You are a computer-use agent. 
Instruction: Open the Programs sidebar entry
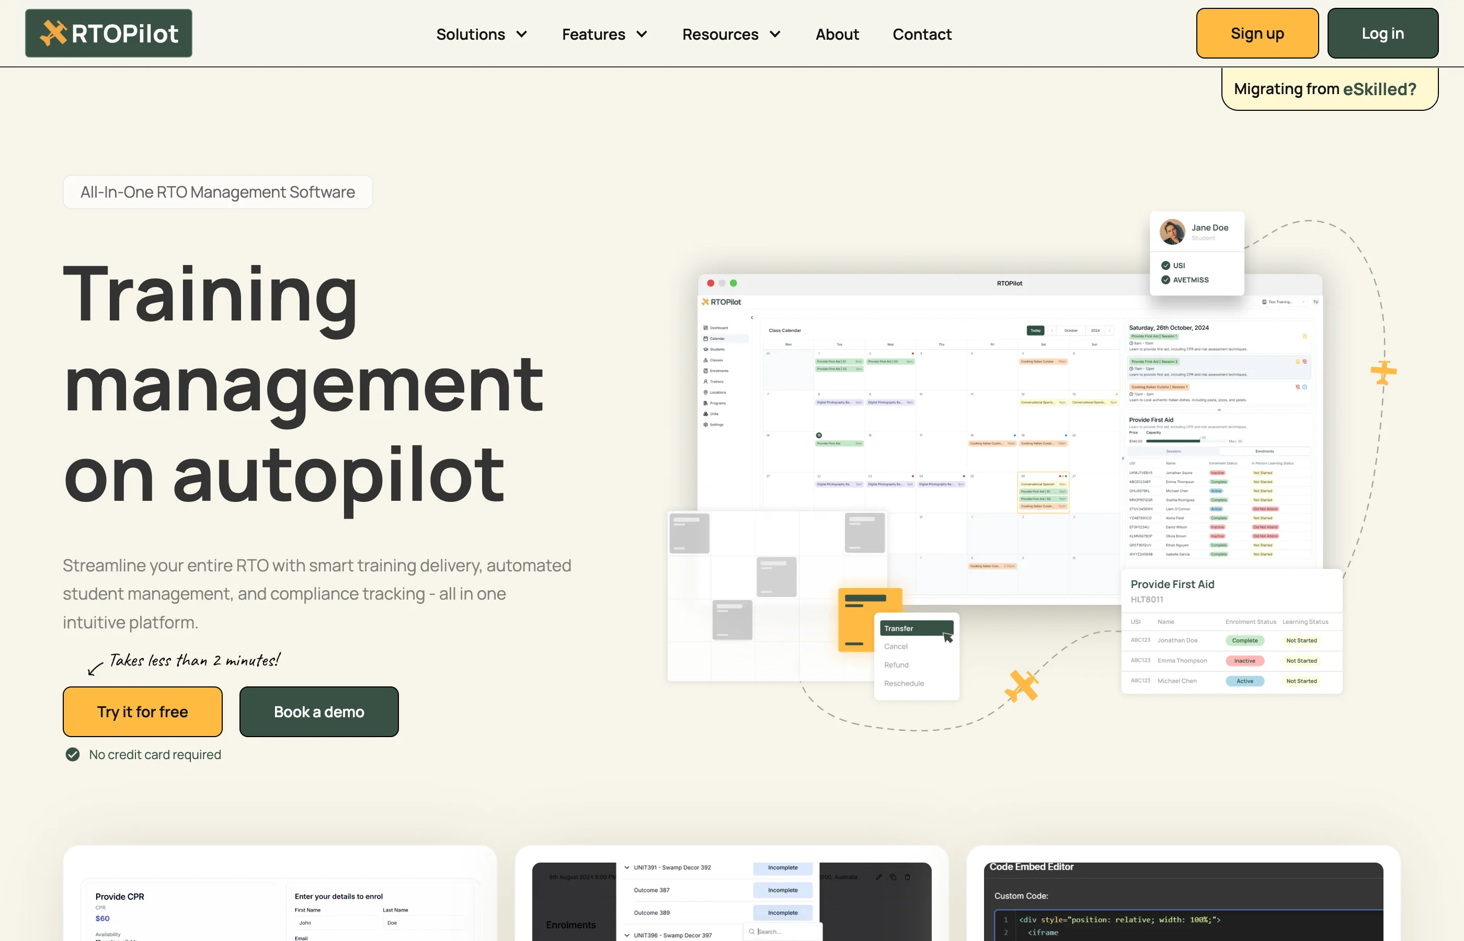[718, 404]
